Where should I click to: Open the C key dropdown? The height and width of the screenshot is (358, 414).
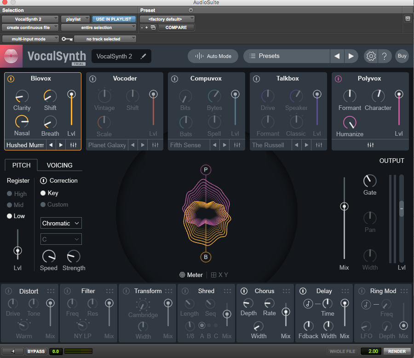(61, 239)
